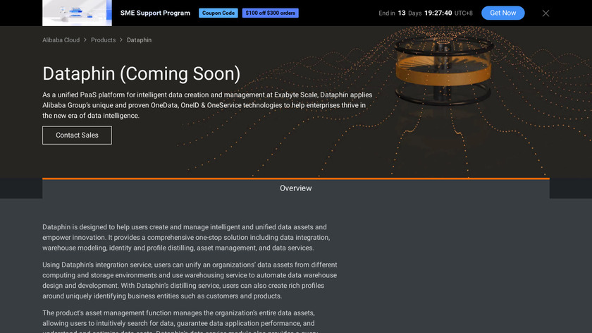Click the UTC+8 timezone label

pyautogui.click(x=463, y=13)
